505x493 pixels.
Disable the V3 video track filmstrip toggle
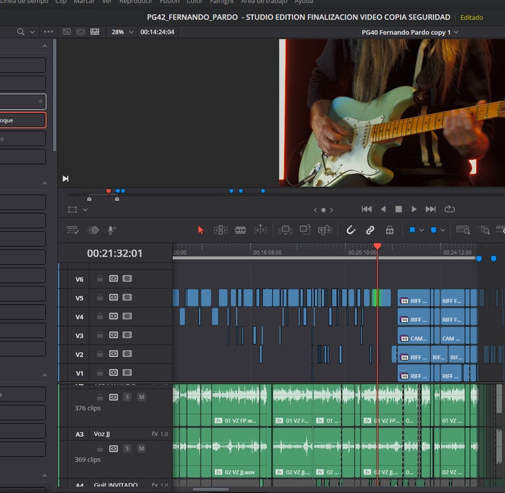tap(127, 335)
